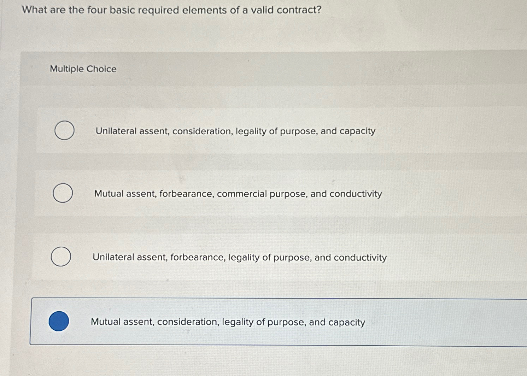The width and height of the screenshot is (527, 376).
Task: Select the first answer option text
Action: coord(235,131)
